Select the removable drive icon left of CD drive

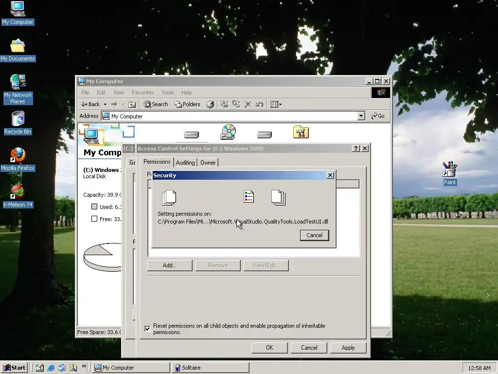click(x=192, y=135)
